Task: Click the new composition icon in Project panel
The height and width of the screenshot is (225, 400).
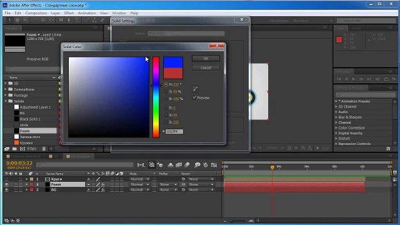Action: pyautogui.click(x=22, y=149)
